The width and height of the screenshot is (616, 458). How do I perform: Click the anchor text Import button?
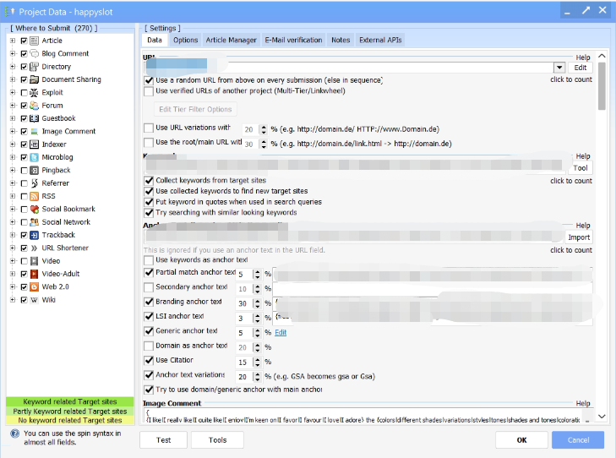click(579, 237)
